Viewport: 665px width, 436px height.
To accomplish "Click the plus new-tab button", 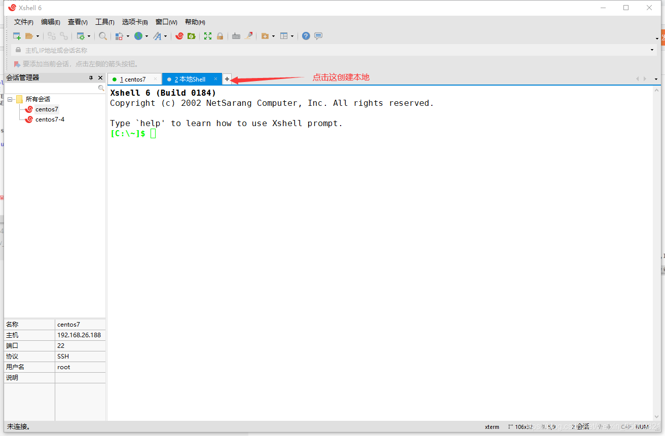I will [x=227, y=79].
